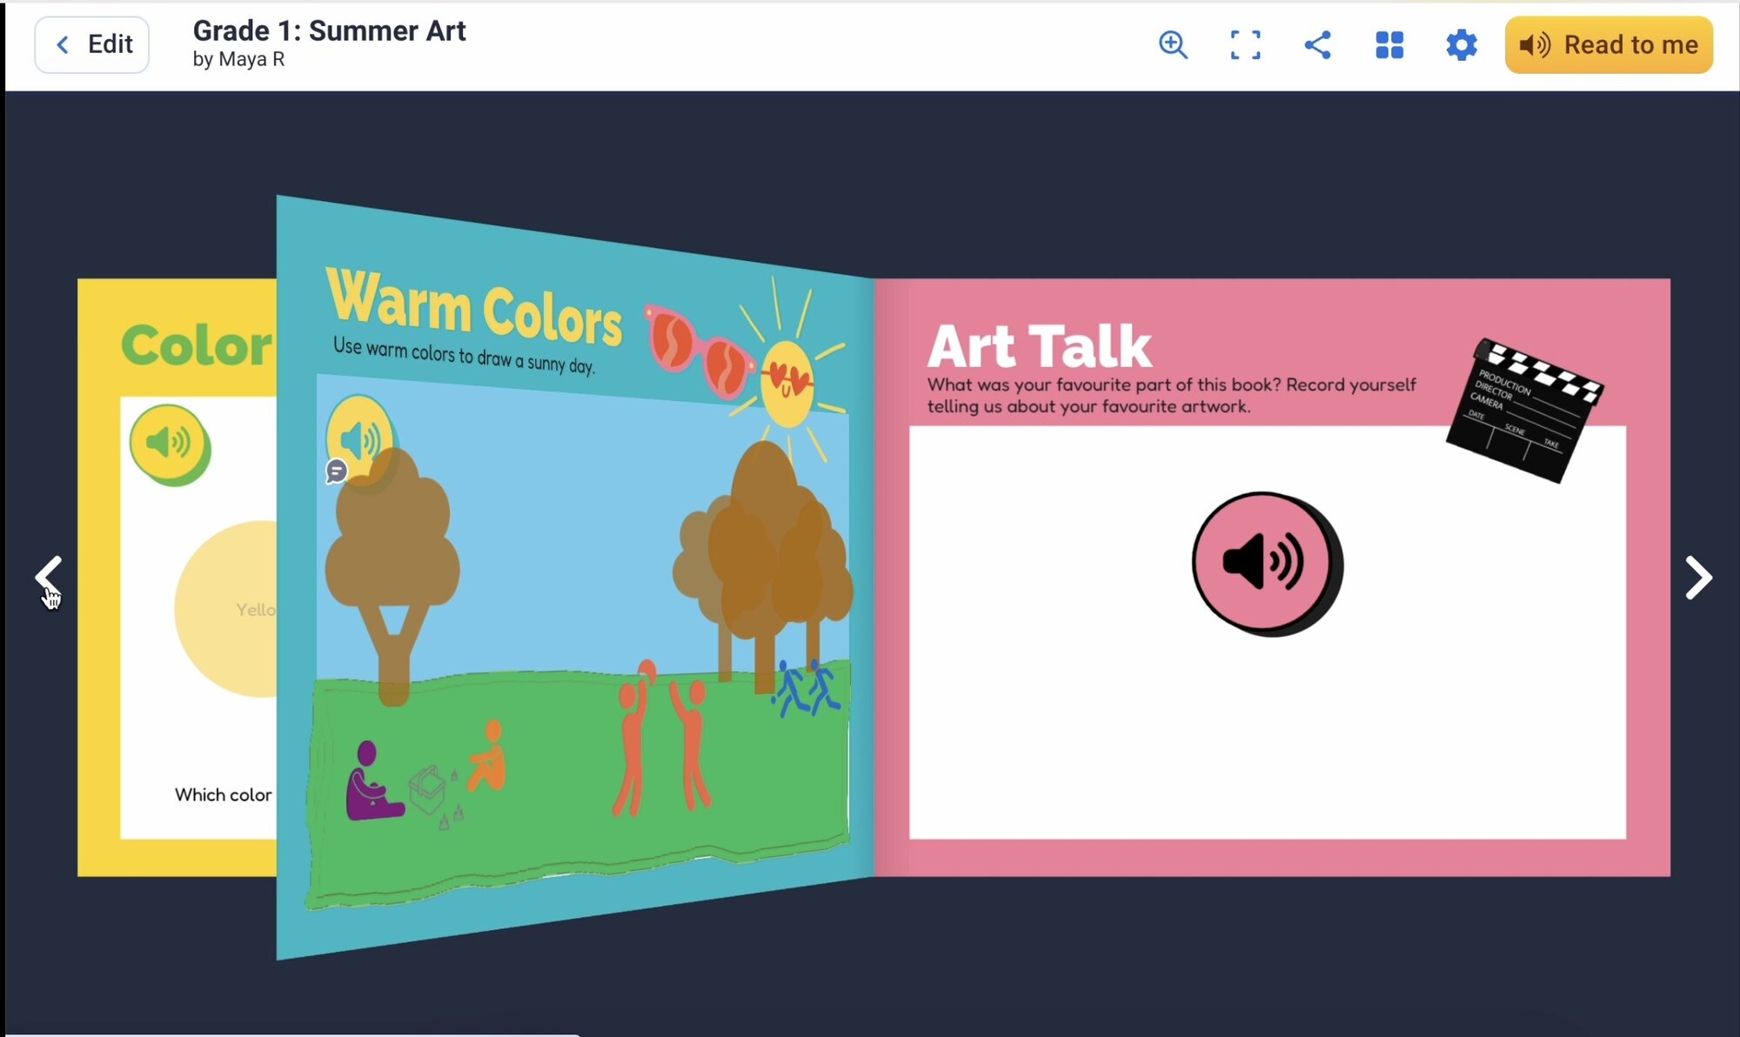Show page grid overview icon
This screenshot has height=1037, width=1740.
(x=1389, y=44)
